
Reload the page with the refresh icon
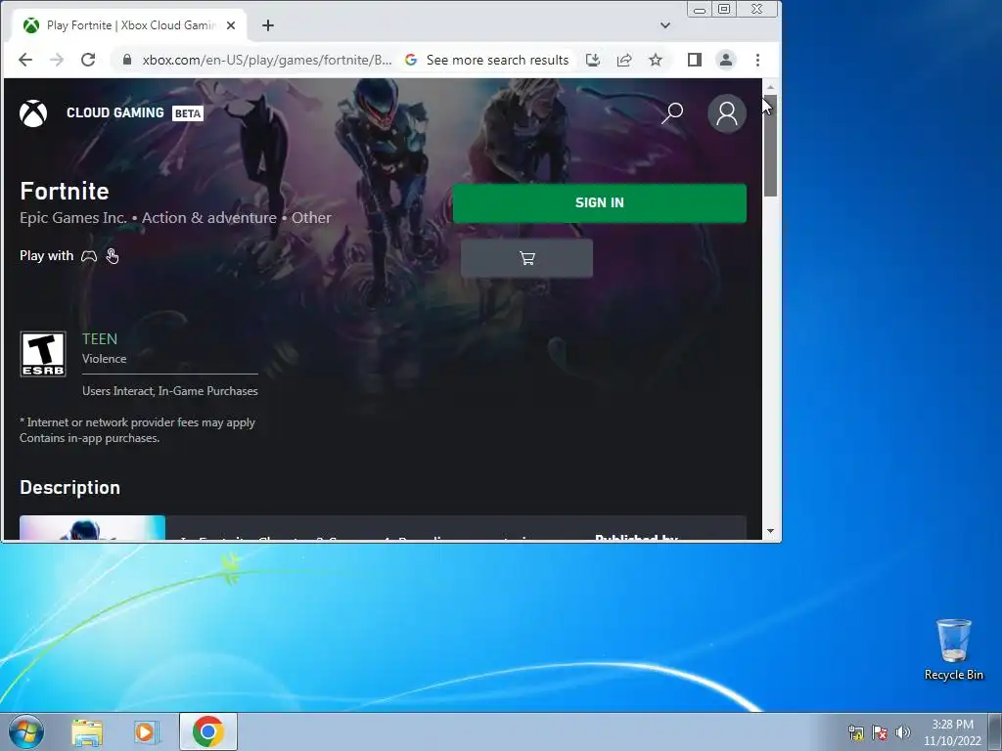88,60
